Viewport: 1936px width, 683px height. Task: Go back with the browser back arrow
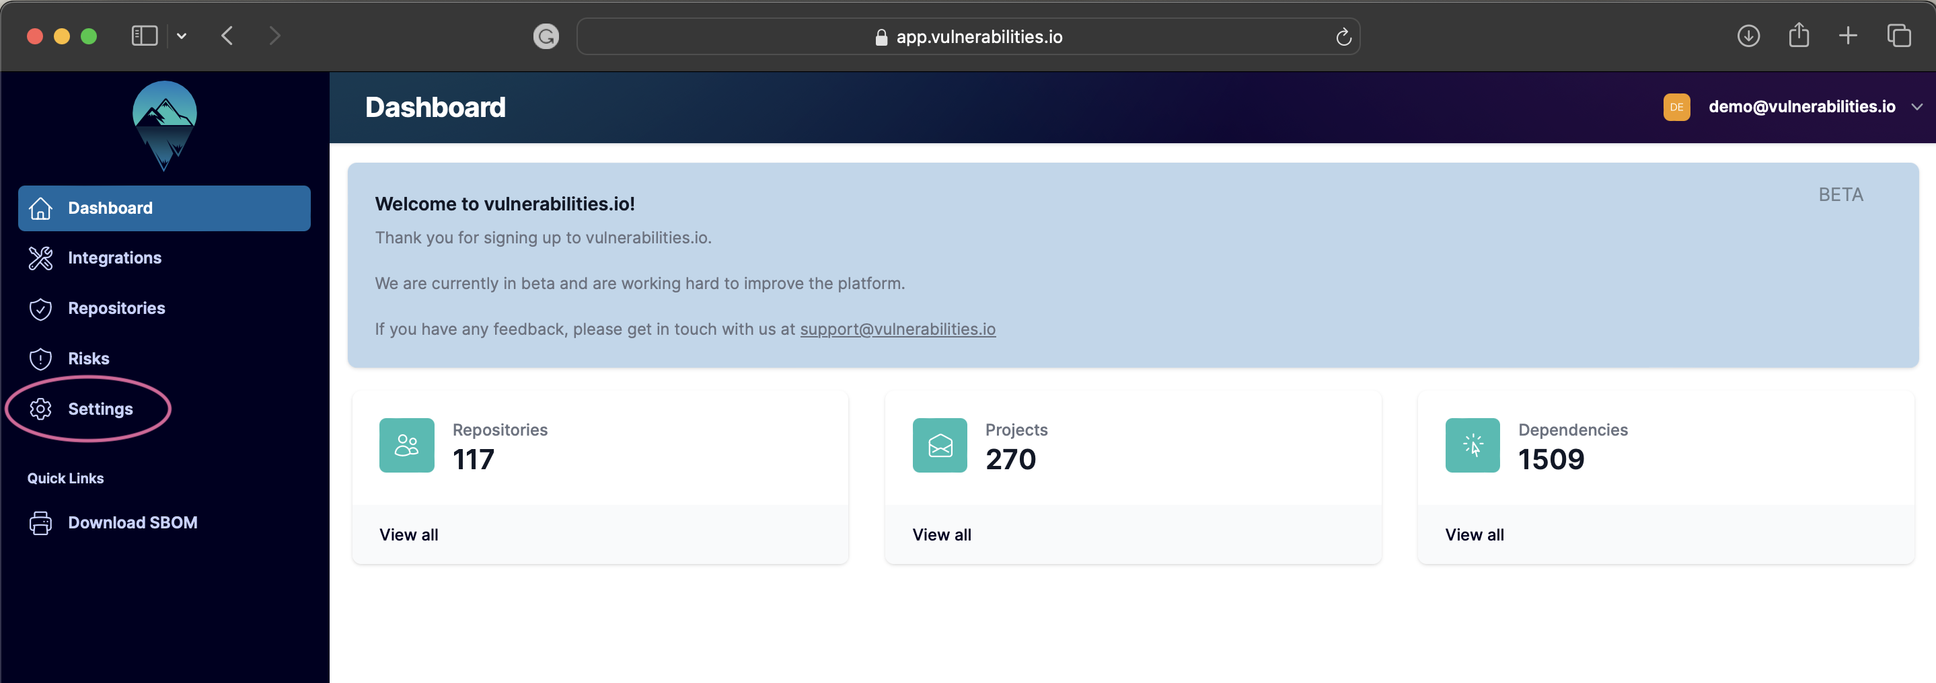coord(227,36)
